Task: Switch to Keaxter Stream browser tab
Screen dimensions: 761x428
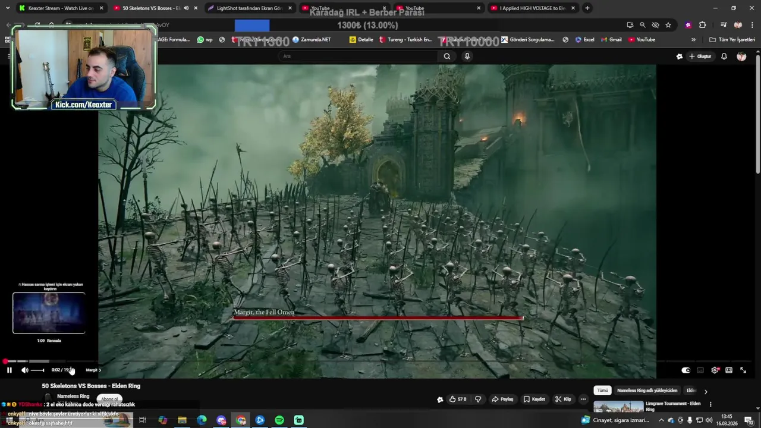Action: click(62, 8)
